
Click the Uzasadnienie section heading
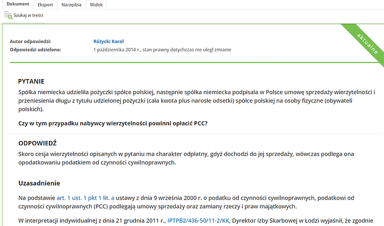point(39,183)
